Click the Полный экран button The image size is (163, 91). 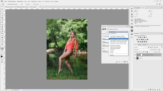tap(36, 4)
